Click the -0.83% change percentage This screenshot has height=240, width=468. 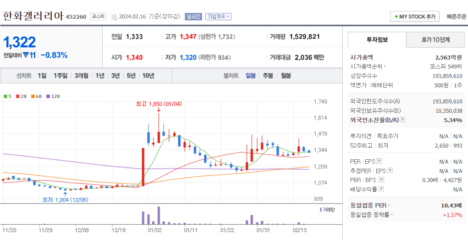[54, 55]
